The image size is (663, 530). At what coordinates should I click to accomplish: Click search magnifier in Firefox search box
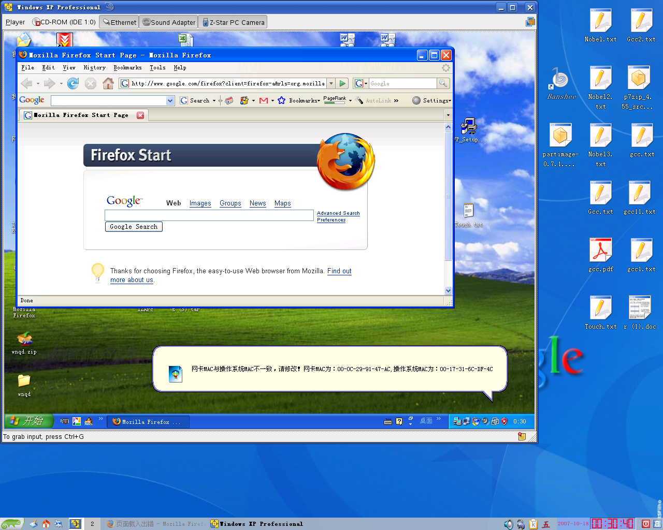coord(443,83)
